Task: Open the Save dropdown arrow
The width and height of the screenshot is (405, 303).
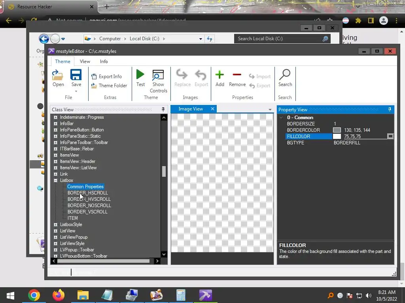Action: [x=76, y=91]
